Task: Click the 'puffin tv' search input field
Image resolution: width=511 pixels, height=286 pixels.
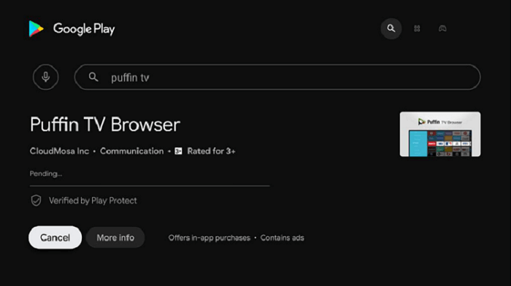Action: [277, 77]
